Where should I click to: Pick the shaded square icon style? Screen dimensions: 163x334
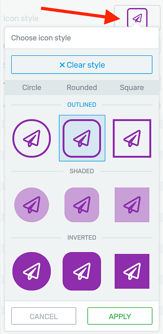pos(132,205)
